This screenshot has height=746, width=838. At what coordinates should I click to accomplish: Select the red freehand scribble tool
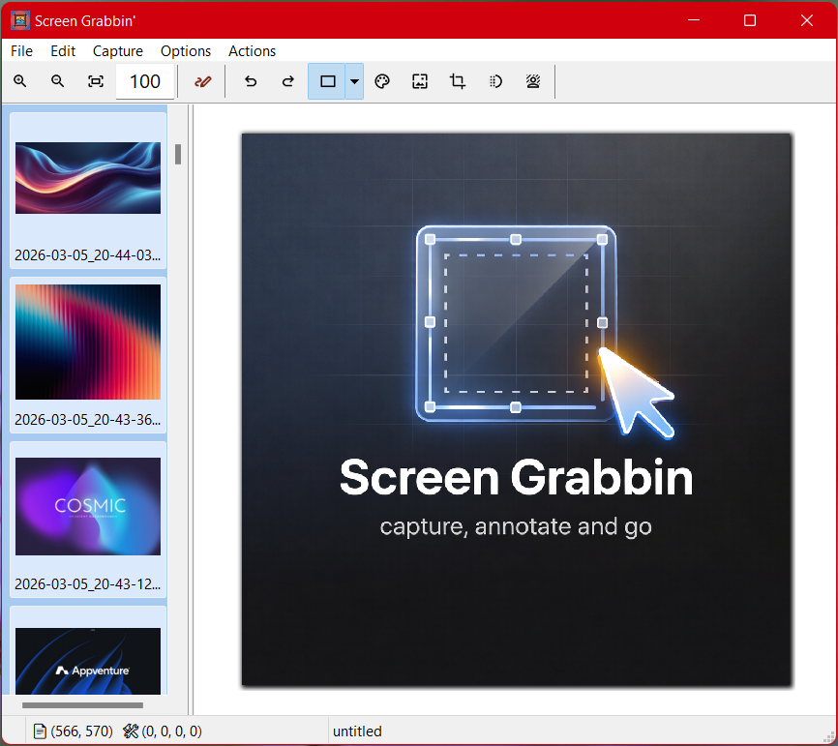(x=202, y=81)
